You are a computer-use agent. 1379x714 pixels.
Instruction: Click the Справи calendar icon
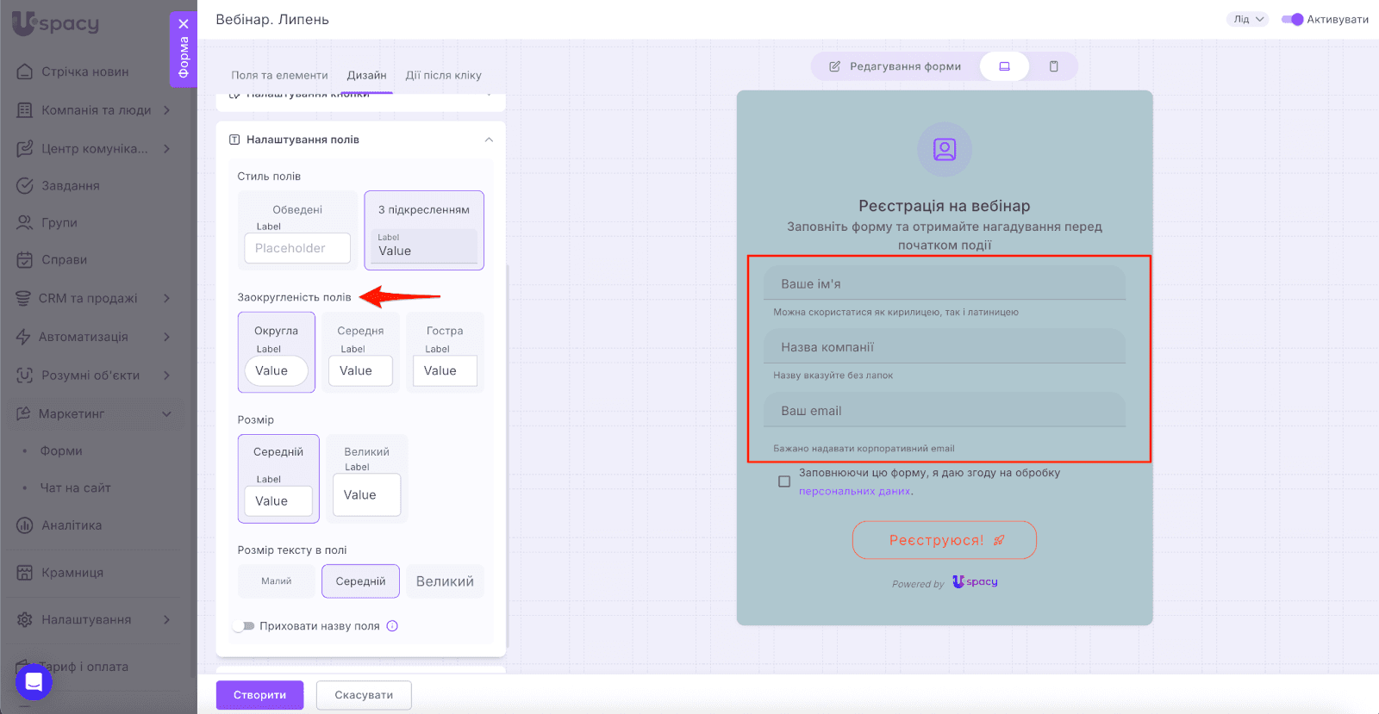(25, 259)
